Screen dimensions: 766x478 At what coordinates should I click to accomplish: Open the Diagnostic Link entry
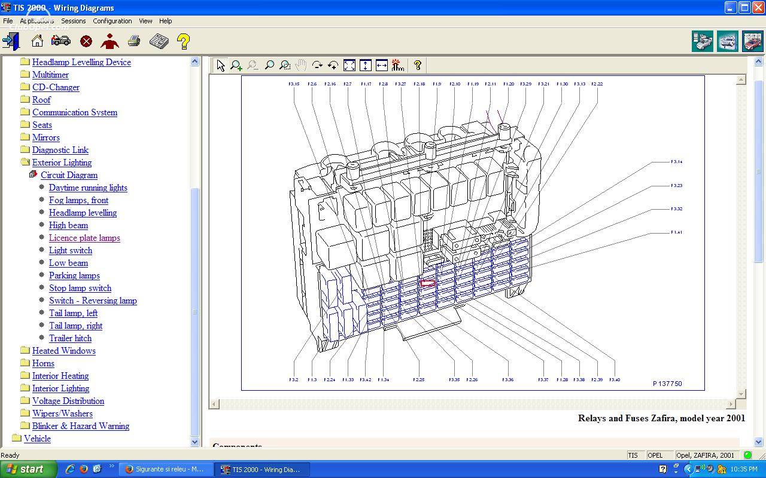(x=60, y=150)
